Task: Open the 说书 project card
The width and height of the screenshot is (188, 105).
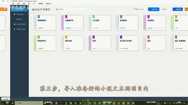Action: [100, 43]
